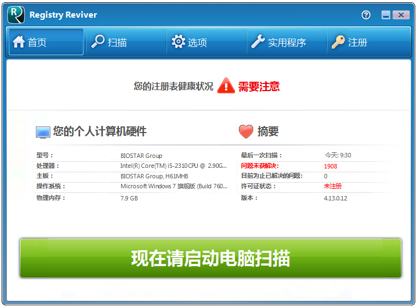418x307 pixels.
Task: Click the 物理内存 label
Action: [51, 198]
